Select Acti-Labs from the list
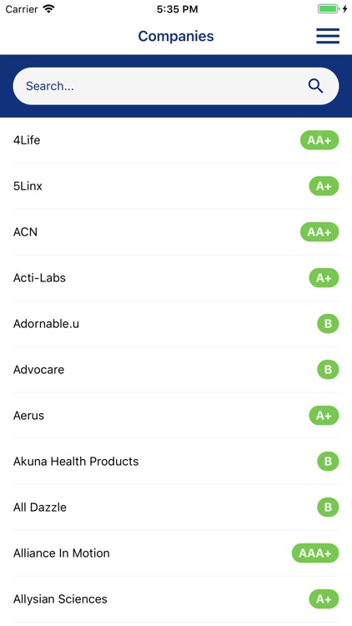Image resolution: width=352 pixels, height=626 pixels. (176, 278)
